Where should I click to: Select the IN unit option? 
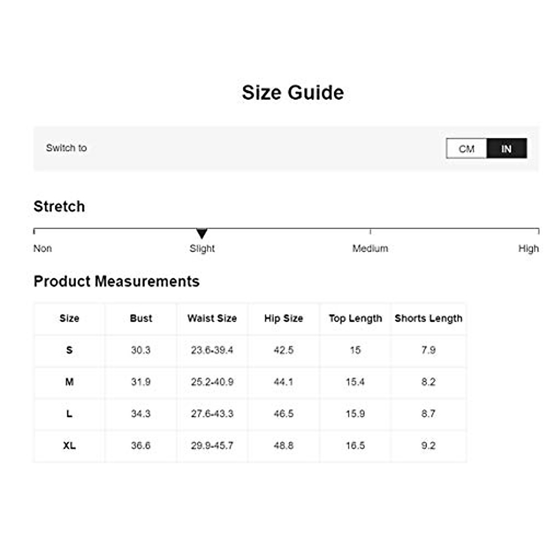[x=506, y=149]
